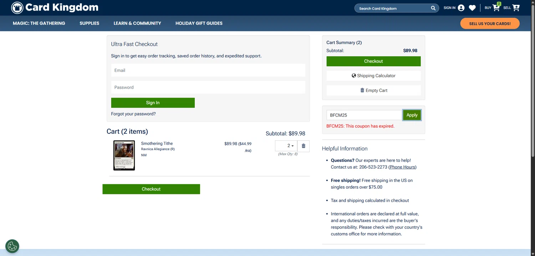The height and width of the screenshot is (256, 535).
Task: Open Magic: The Gathering menu
Action: coord(39,23)
